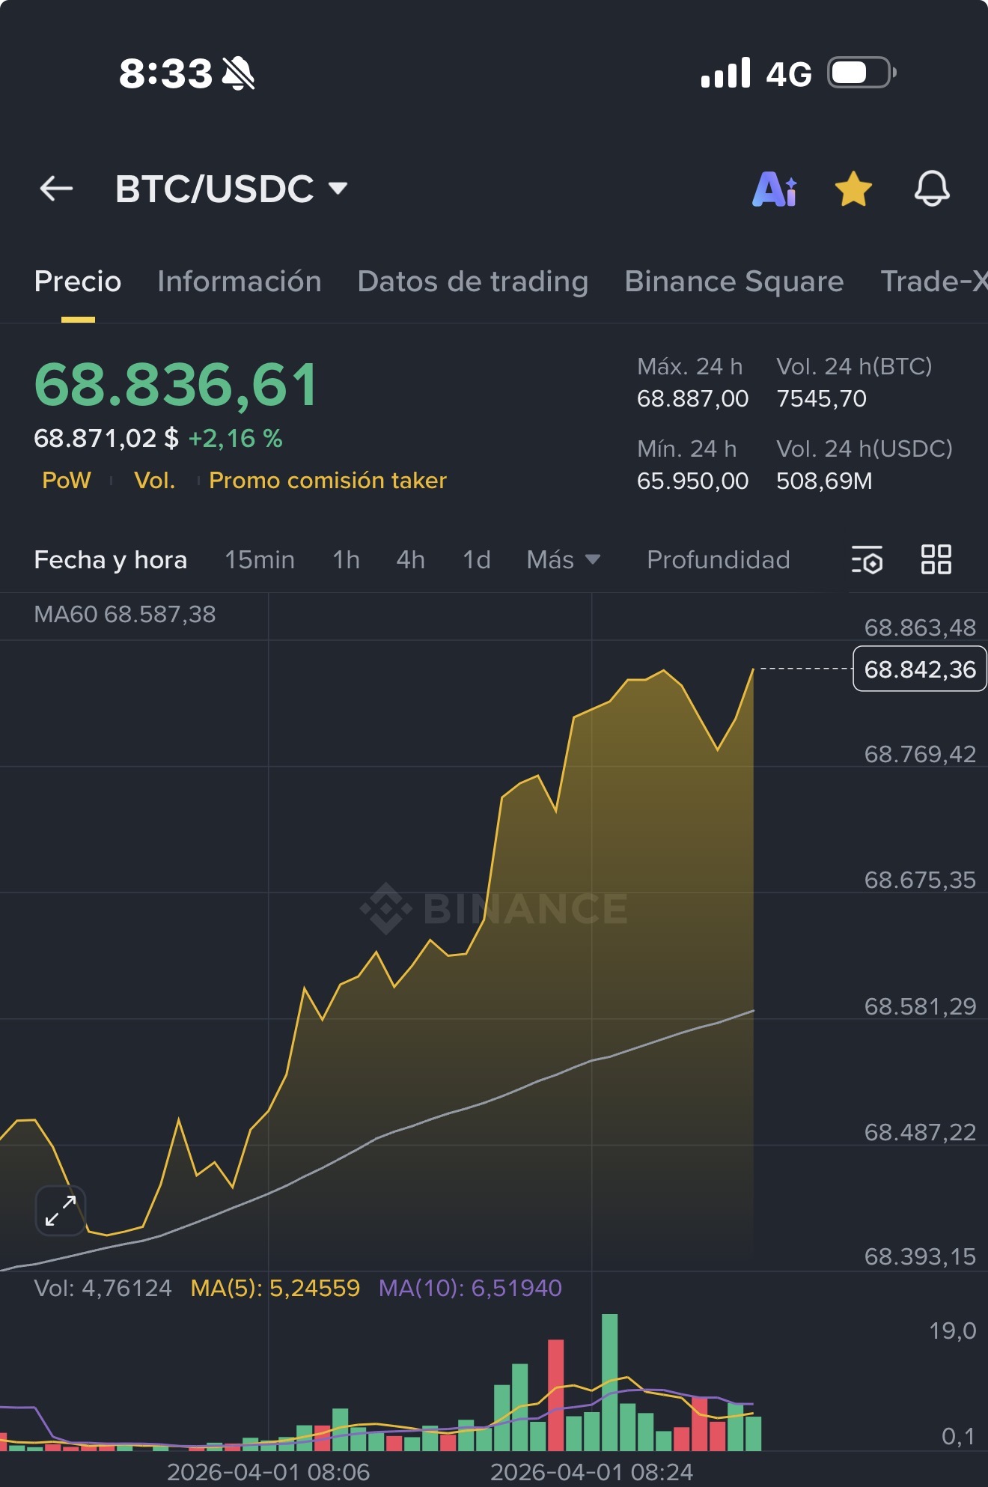Select the 4h chart interval

[411, 559]
